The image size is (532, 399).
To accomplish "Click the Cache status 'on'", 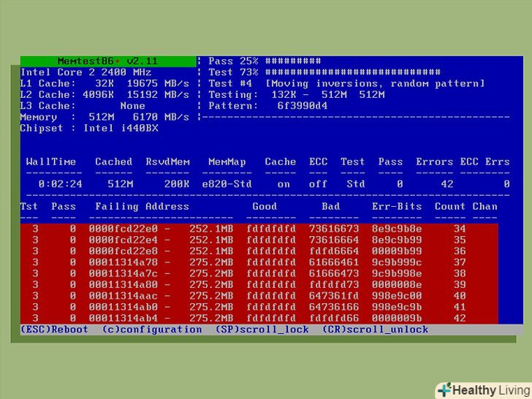I will pos(284,184).
